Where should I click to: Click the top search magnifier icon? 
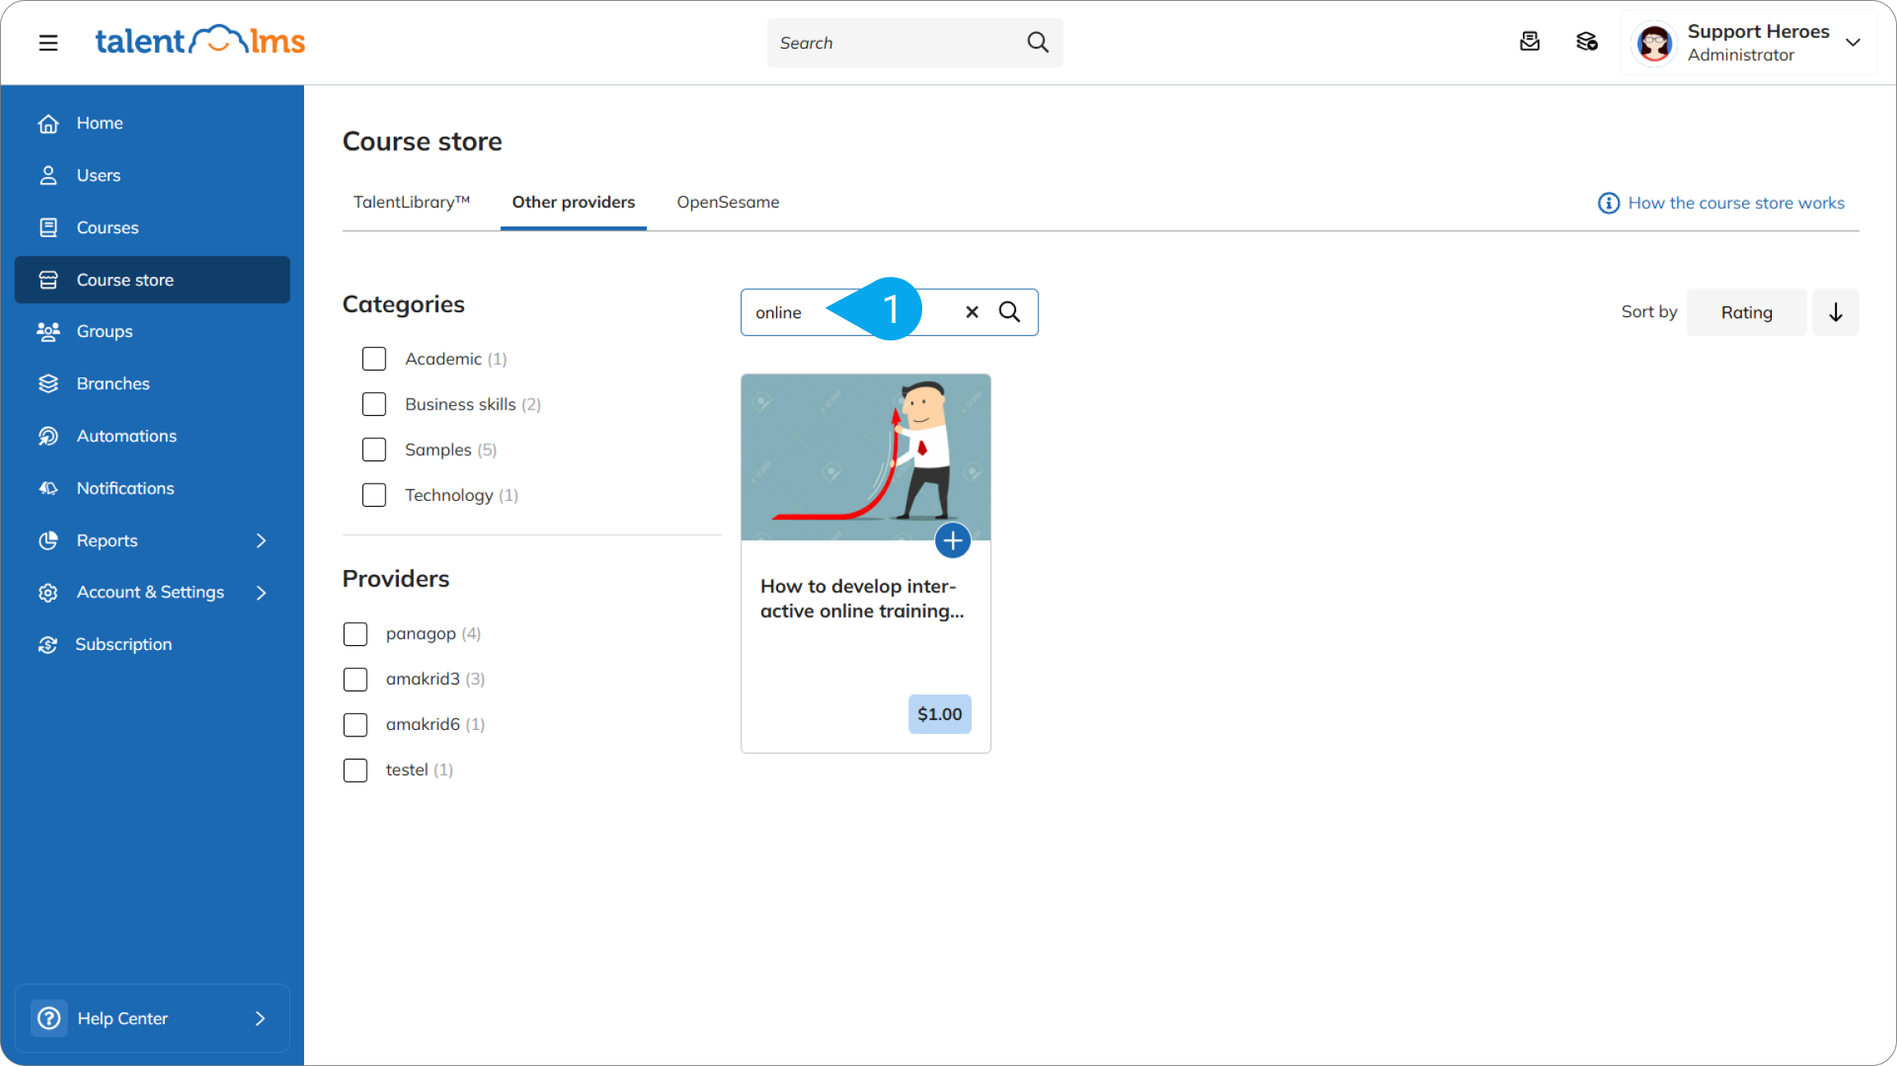1037,42
